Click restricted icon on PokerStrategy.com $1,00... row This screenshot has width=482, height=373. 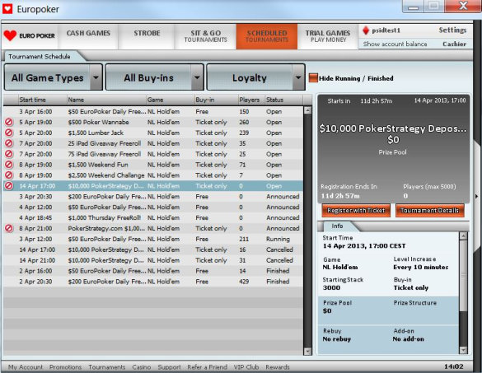click(x=9, y=228)
